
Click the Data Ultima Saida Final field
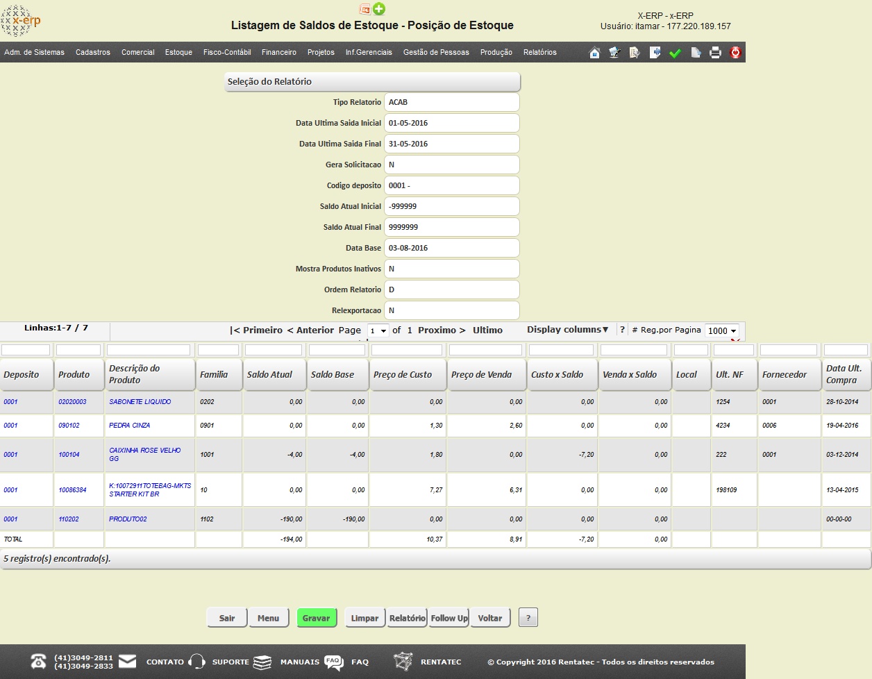(452, 144)
